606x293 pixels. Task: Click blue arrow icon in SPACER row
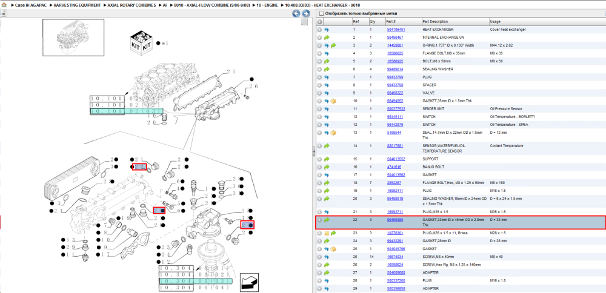click(327, 85)
